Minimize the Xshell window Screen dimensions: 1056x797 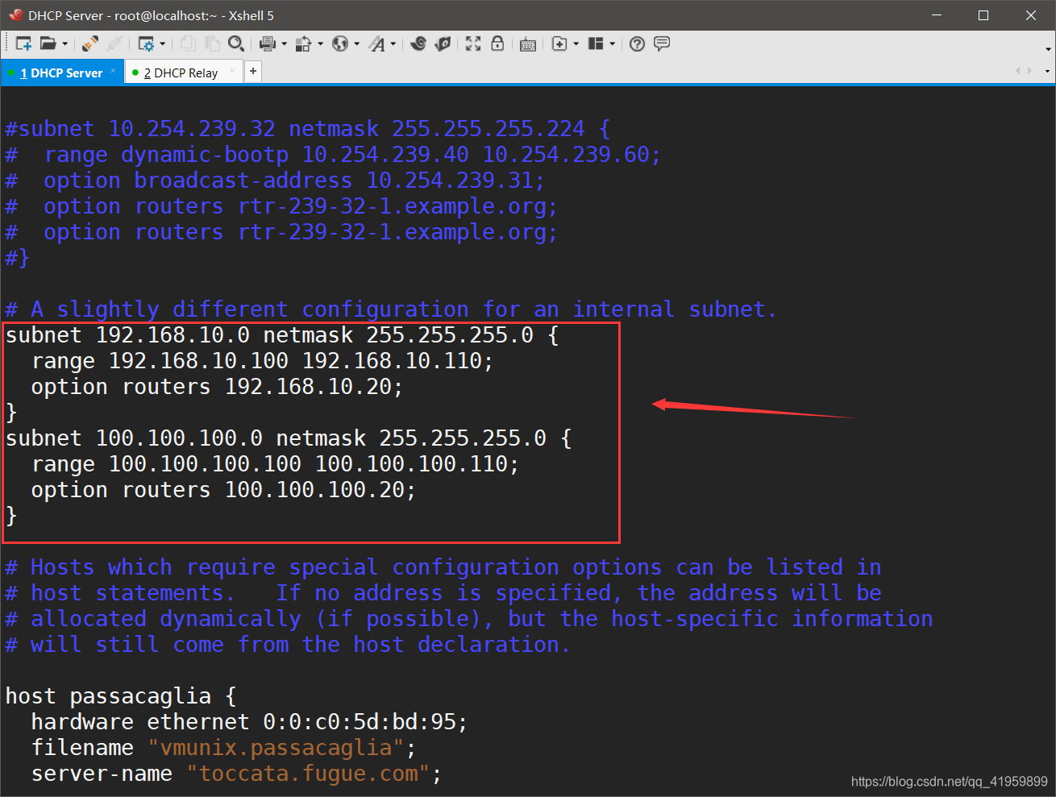click(937, 15)
